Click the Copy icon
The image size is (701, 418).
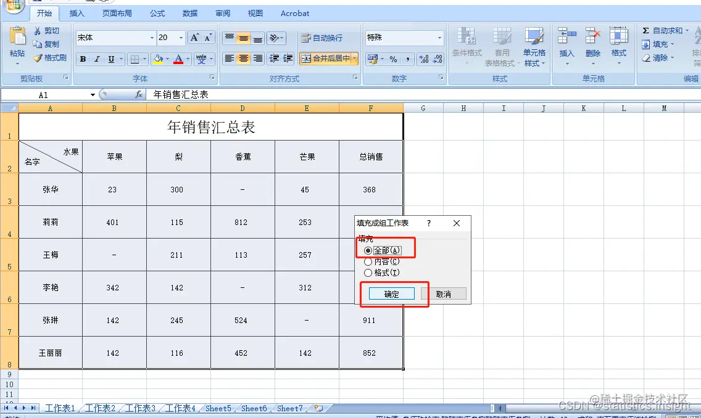coord(38,44)
